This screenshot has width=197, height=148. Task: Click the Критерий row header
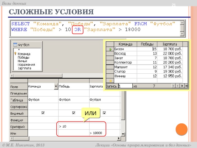point(19,127)
